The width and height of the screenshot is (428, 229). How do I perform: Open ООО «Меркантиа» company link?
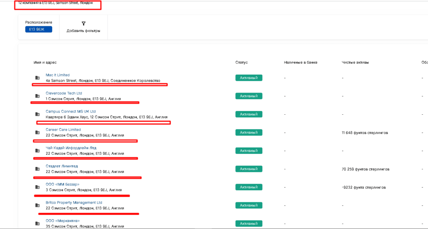coord(63,221)
